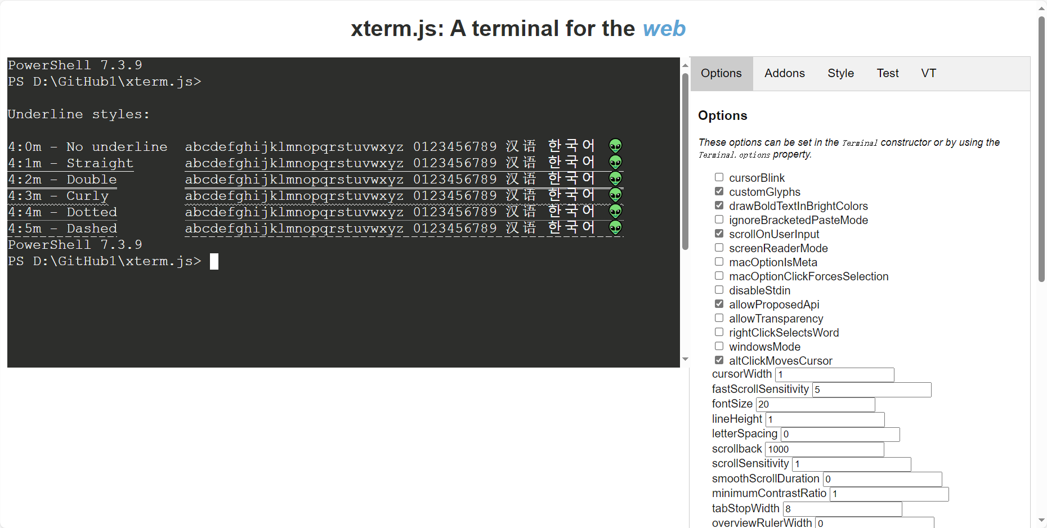Select the Test tab

(888, 73)
